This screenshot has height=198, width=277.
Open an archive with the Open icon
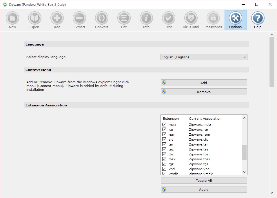(x=35, y=18)
